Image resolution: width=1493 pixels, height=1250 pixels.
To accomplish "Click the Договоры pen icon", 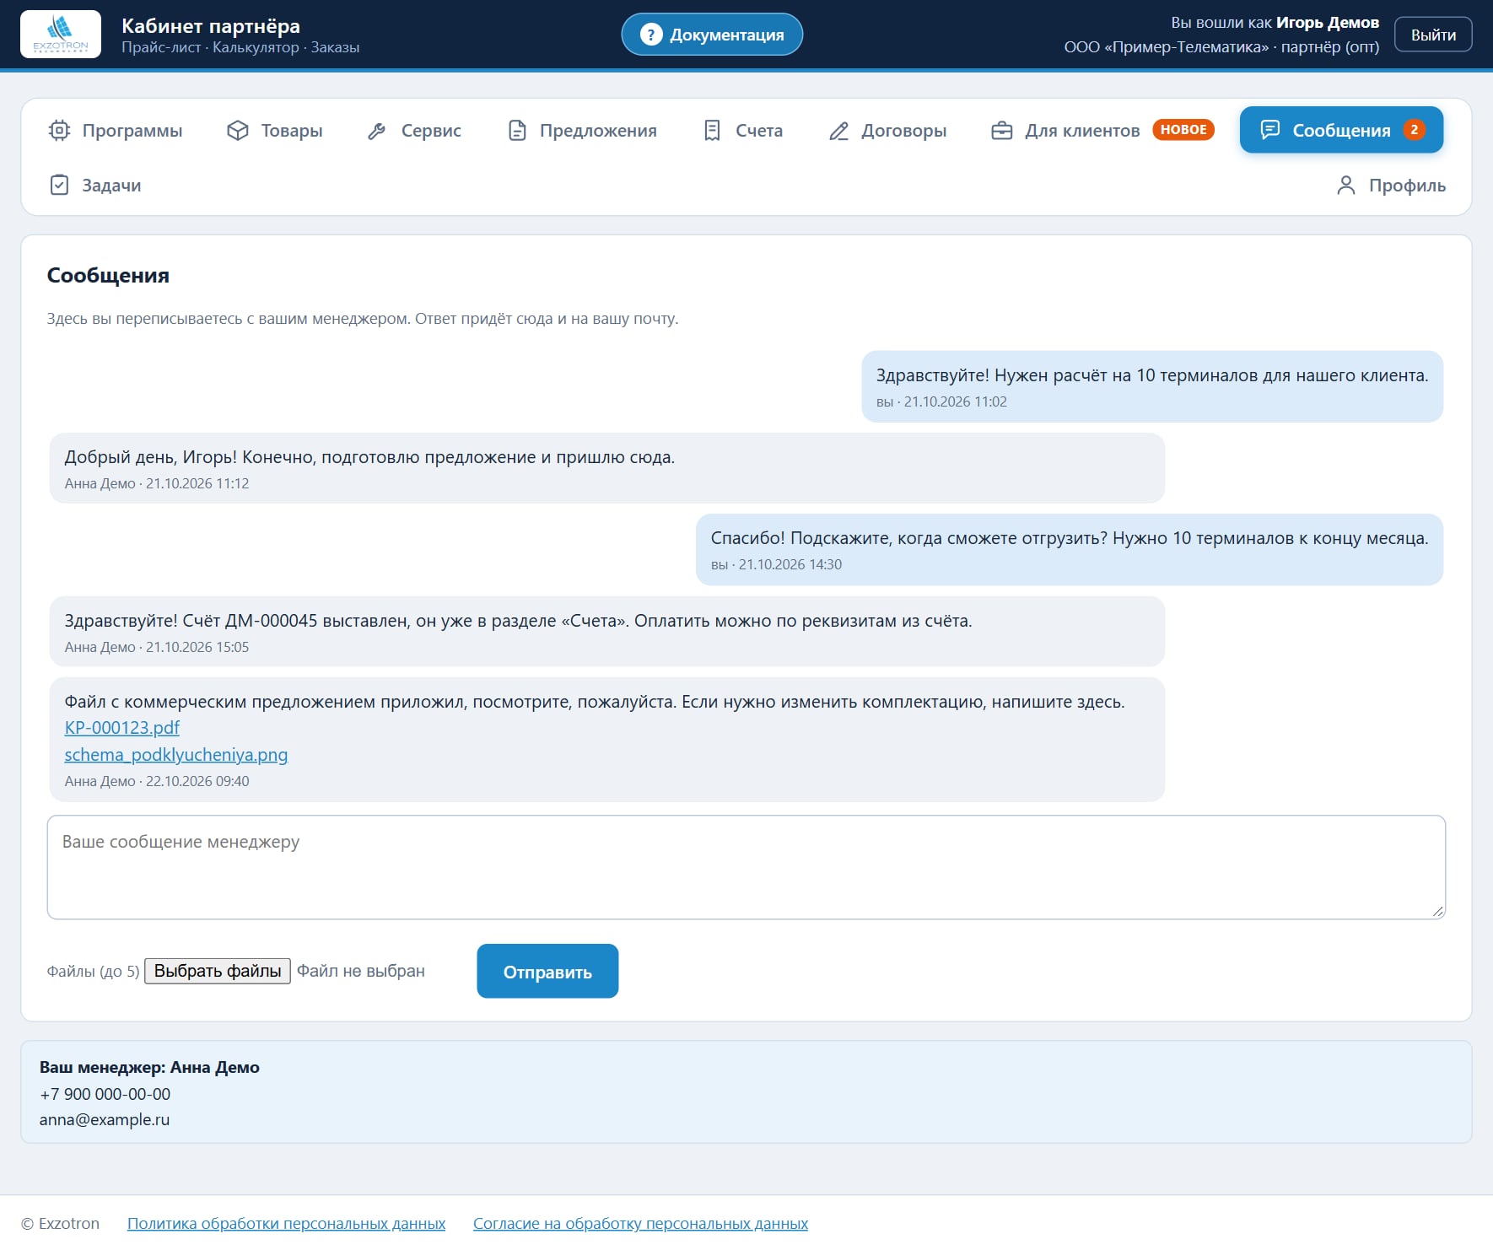I will [x=838, y=131].
